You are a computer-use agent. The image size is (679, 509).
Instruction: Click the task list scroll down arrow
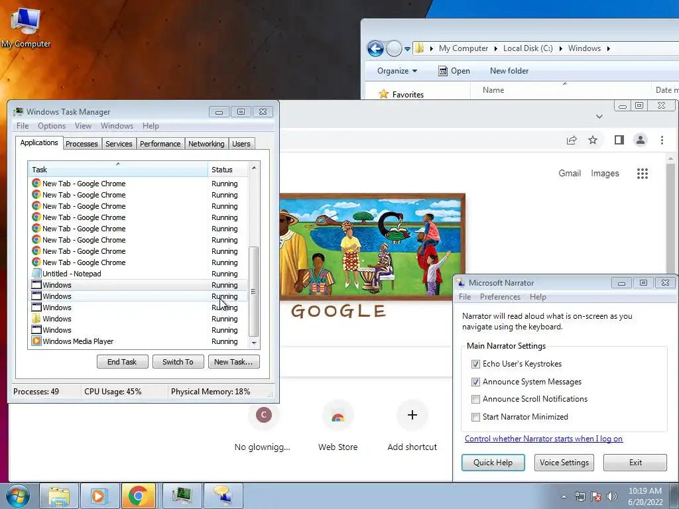click(x=254, y=343)
